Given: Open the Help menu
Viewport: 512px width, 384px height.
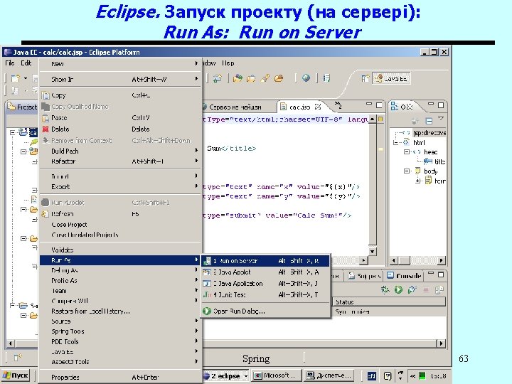Looking at the screenshot, I should point(228,63).
